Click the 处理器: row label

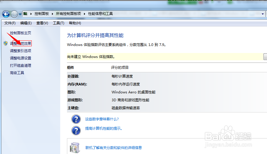tap(73, 76)
